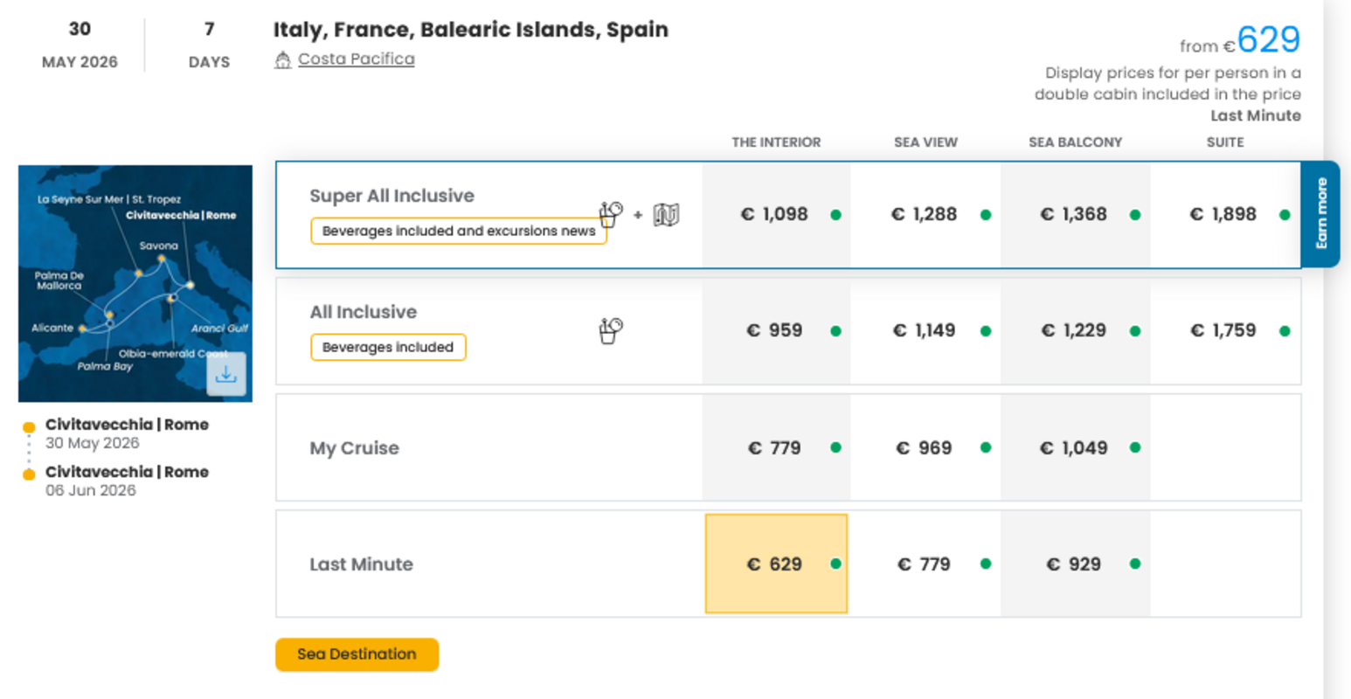Select All Inclusive sea balcony €1,229
This screenshot has height=699, width=1351.
(1074, 331)
